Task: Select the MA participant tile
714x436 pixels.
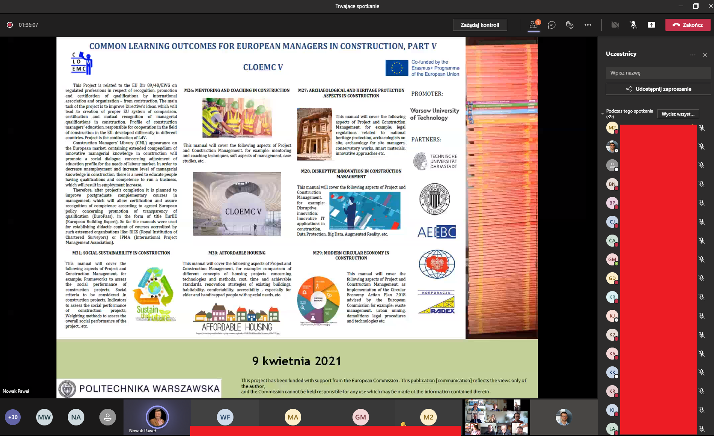Action: point(293,417)
